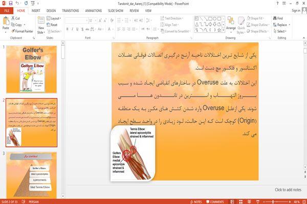Click Normal view icon in status bar
This screenshot has height=204, width=307.
[x=232, y=201]
